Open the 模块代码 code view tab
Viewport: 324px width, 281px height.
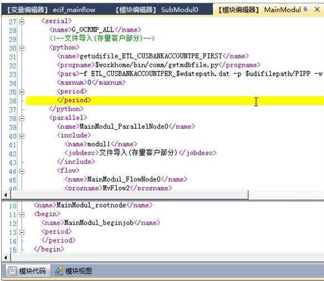pyautogui.click(x=27, y=270)
